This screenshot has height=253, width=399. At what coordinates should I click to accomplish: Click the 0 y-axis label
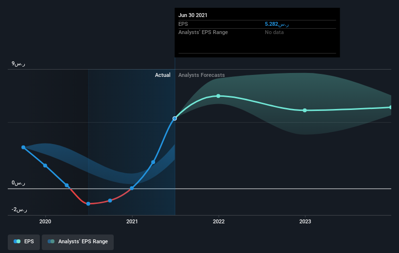(18, 182)
